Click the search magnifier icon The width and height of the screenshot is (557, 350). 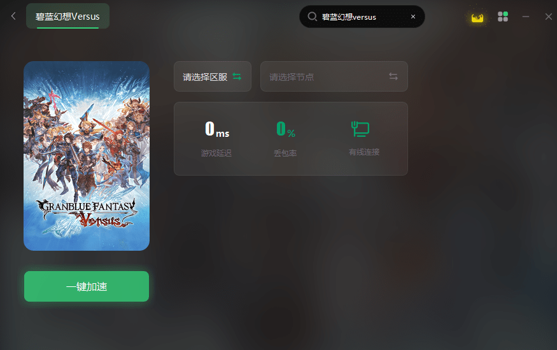313,17
